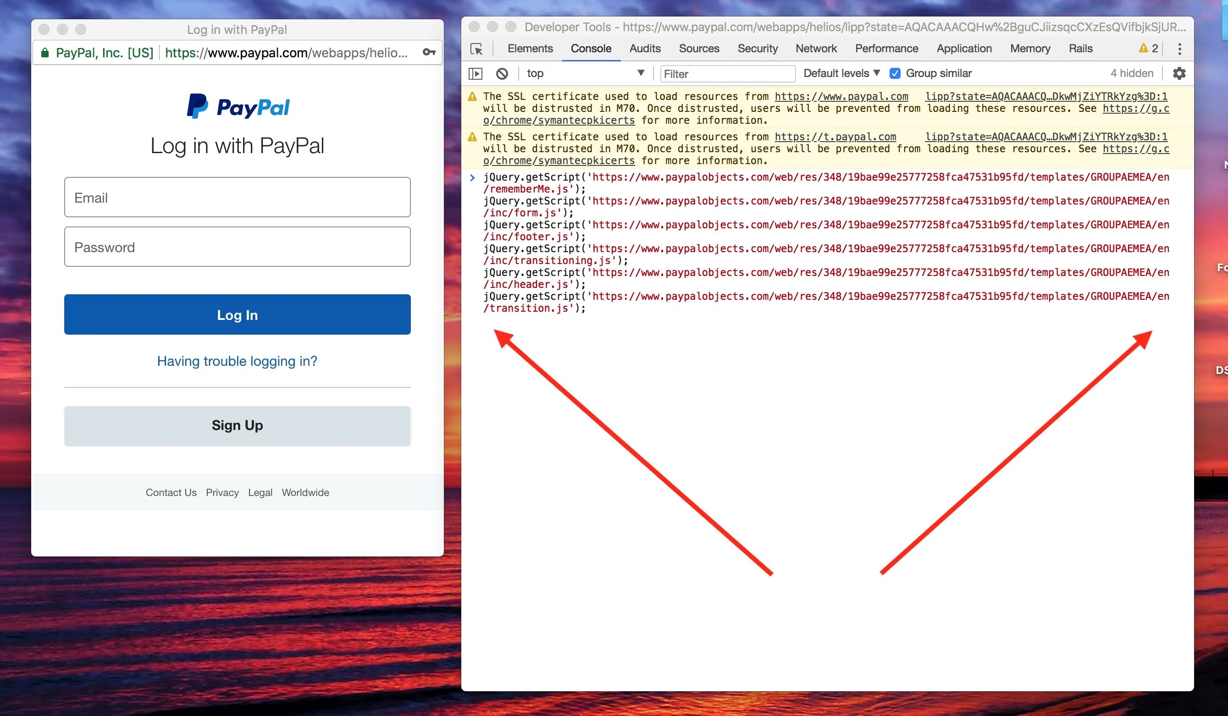
Task: Click the green padlock security icon
Action: click(45, 53)
